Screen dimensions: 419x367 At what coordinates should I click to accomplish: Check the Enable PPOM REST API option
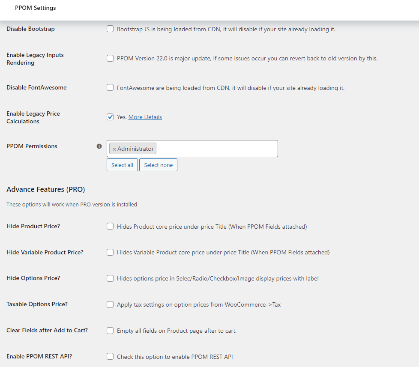tap(110, 357)
